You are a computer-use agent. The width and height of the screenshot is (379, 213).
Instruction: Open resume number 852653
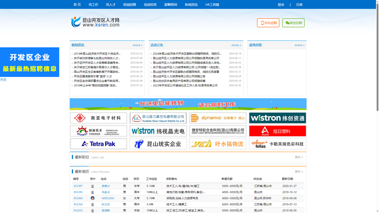pos(78,211)
